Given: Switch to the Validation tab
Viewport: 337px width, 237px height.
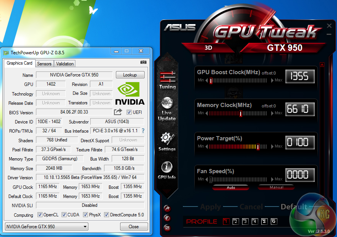Looking at the screenshot, I should tap(65, 64).
